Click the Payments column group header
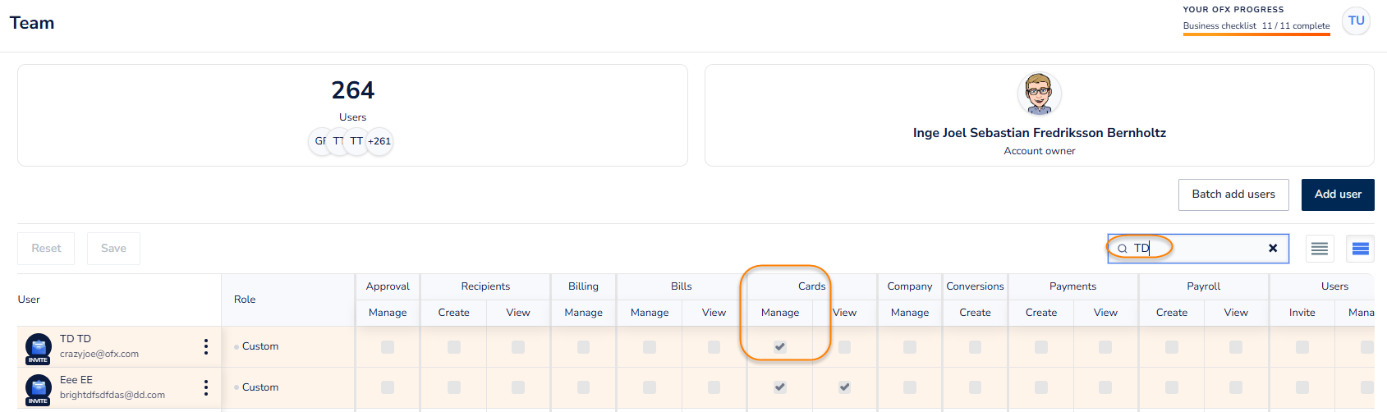Viewport: 1387px width, 412px height. (1072, 286)
